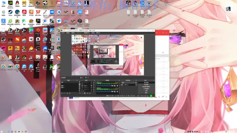Open source properties gear in Sources toolbar

pos(85,93)
